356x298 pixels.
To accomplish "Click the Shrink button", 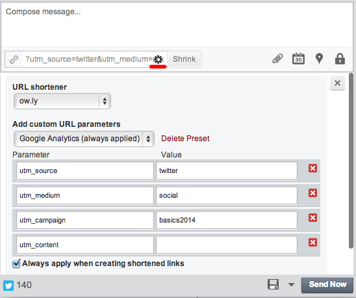I will tap(184, 59).
